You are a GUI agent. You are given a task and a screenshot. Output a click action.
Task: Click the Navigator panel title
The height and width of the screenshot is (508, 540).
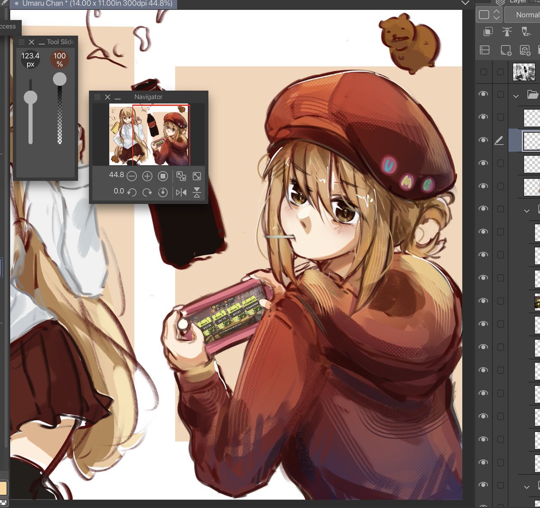pos(148,97)
